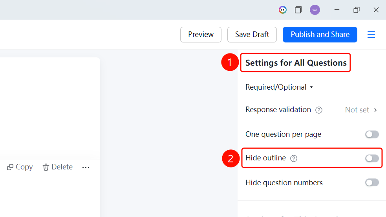Restore down the window
The width and height of the screenshot is (386, 217).
tap(357, 10)
